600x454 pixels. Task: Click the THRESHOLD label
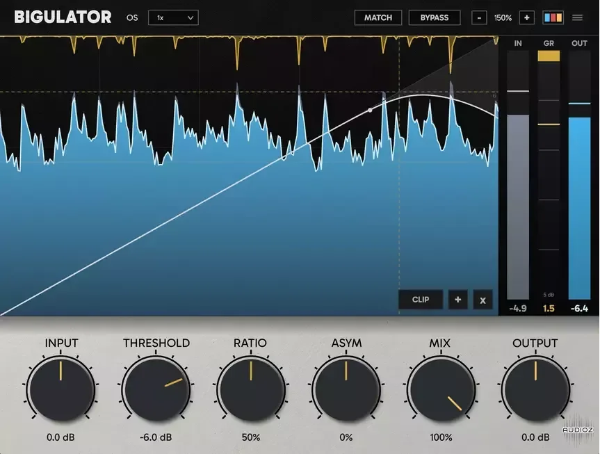156,343
